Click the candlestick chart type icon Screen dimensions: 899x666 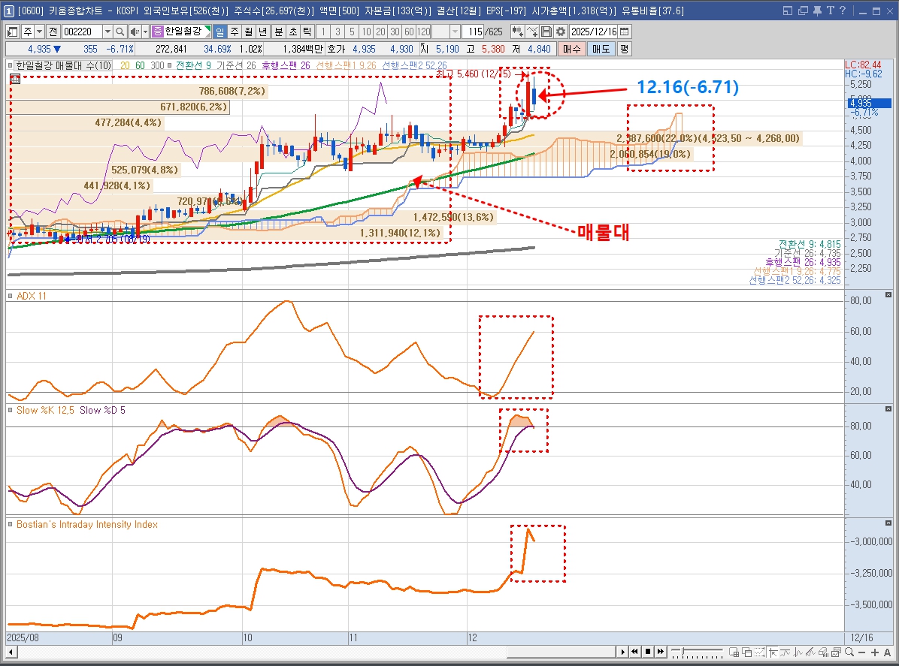[517, 32]
